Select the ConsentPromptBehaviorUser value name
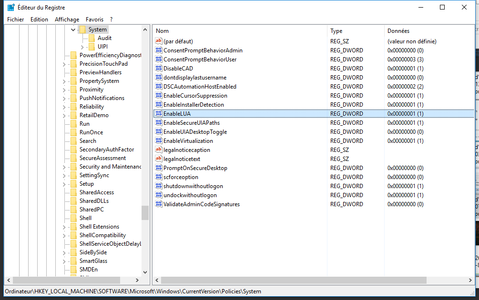This screenshot has width=479, height=300. coord(200,59)
